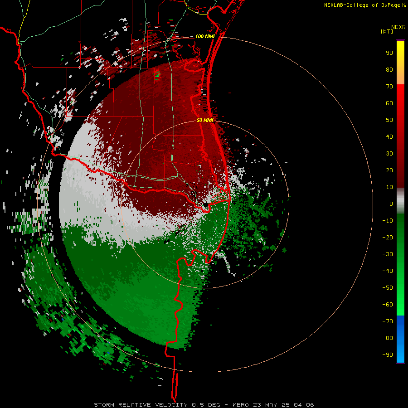Click the -20 value on velocity scale

388,238
